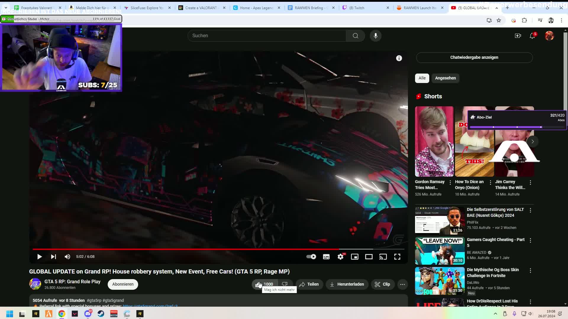Screen dimensions: 568x319
Task: Click Chrome icon in taskbar
Action: (62, 314)
